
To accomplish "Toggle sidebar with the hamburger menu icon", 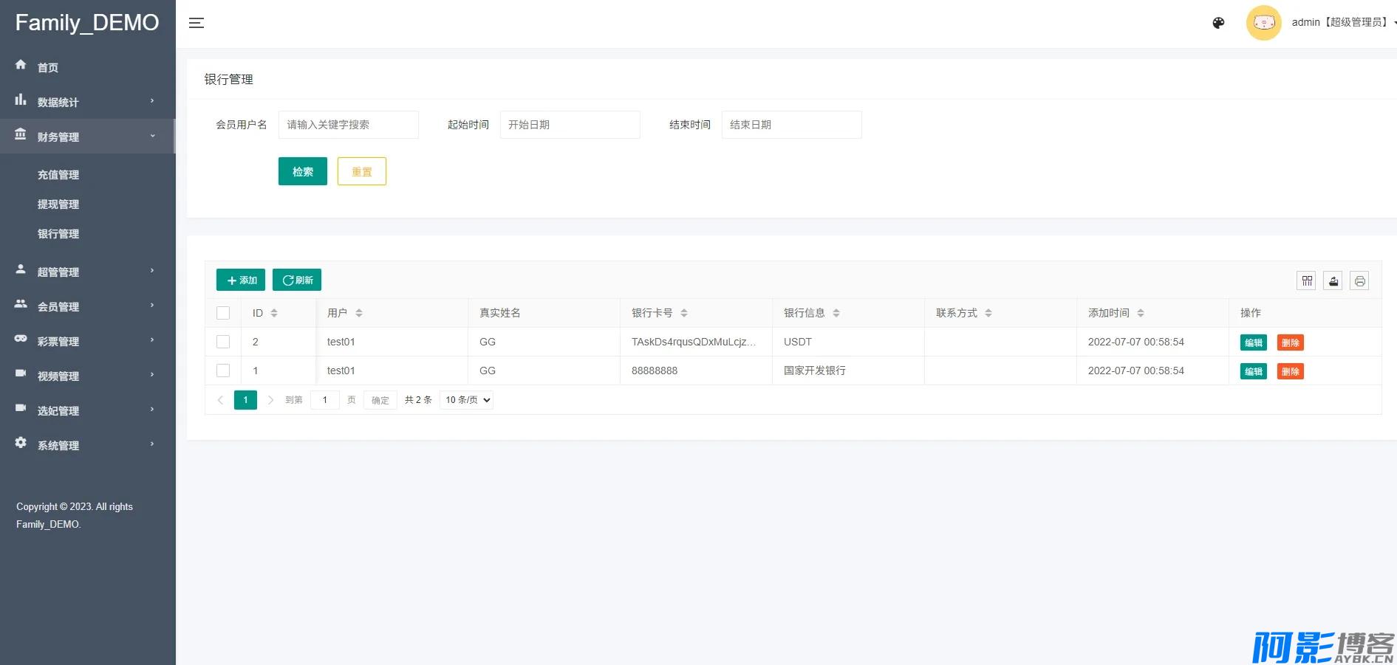I will click(x=196, y=23).
